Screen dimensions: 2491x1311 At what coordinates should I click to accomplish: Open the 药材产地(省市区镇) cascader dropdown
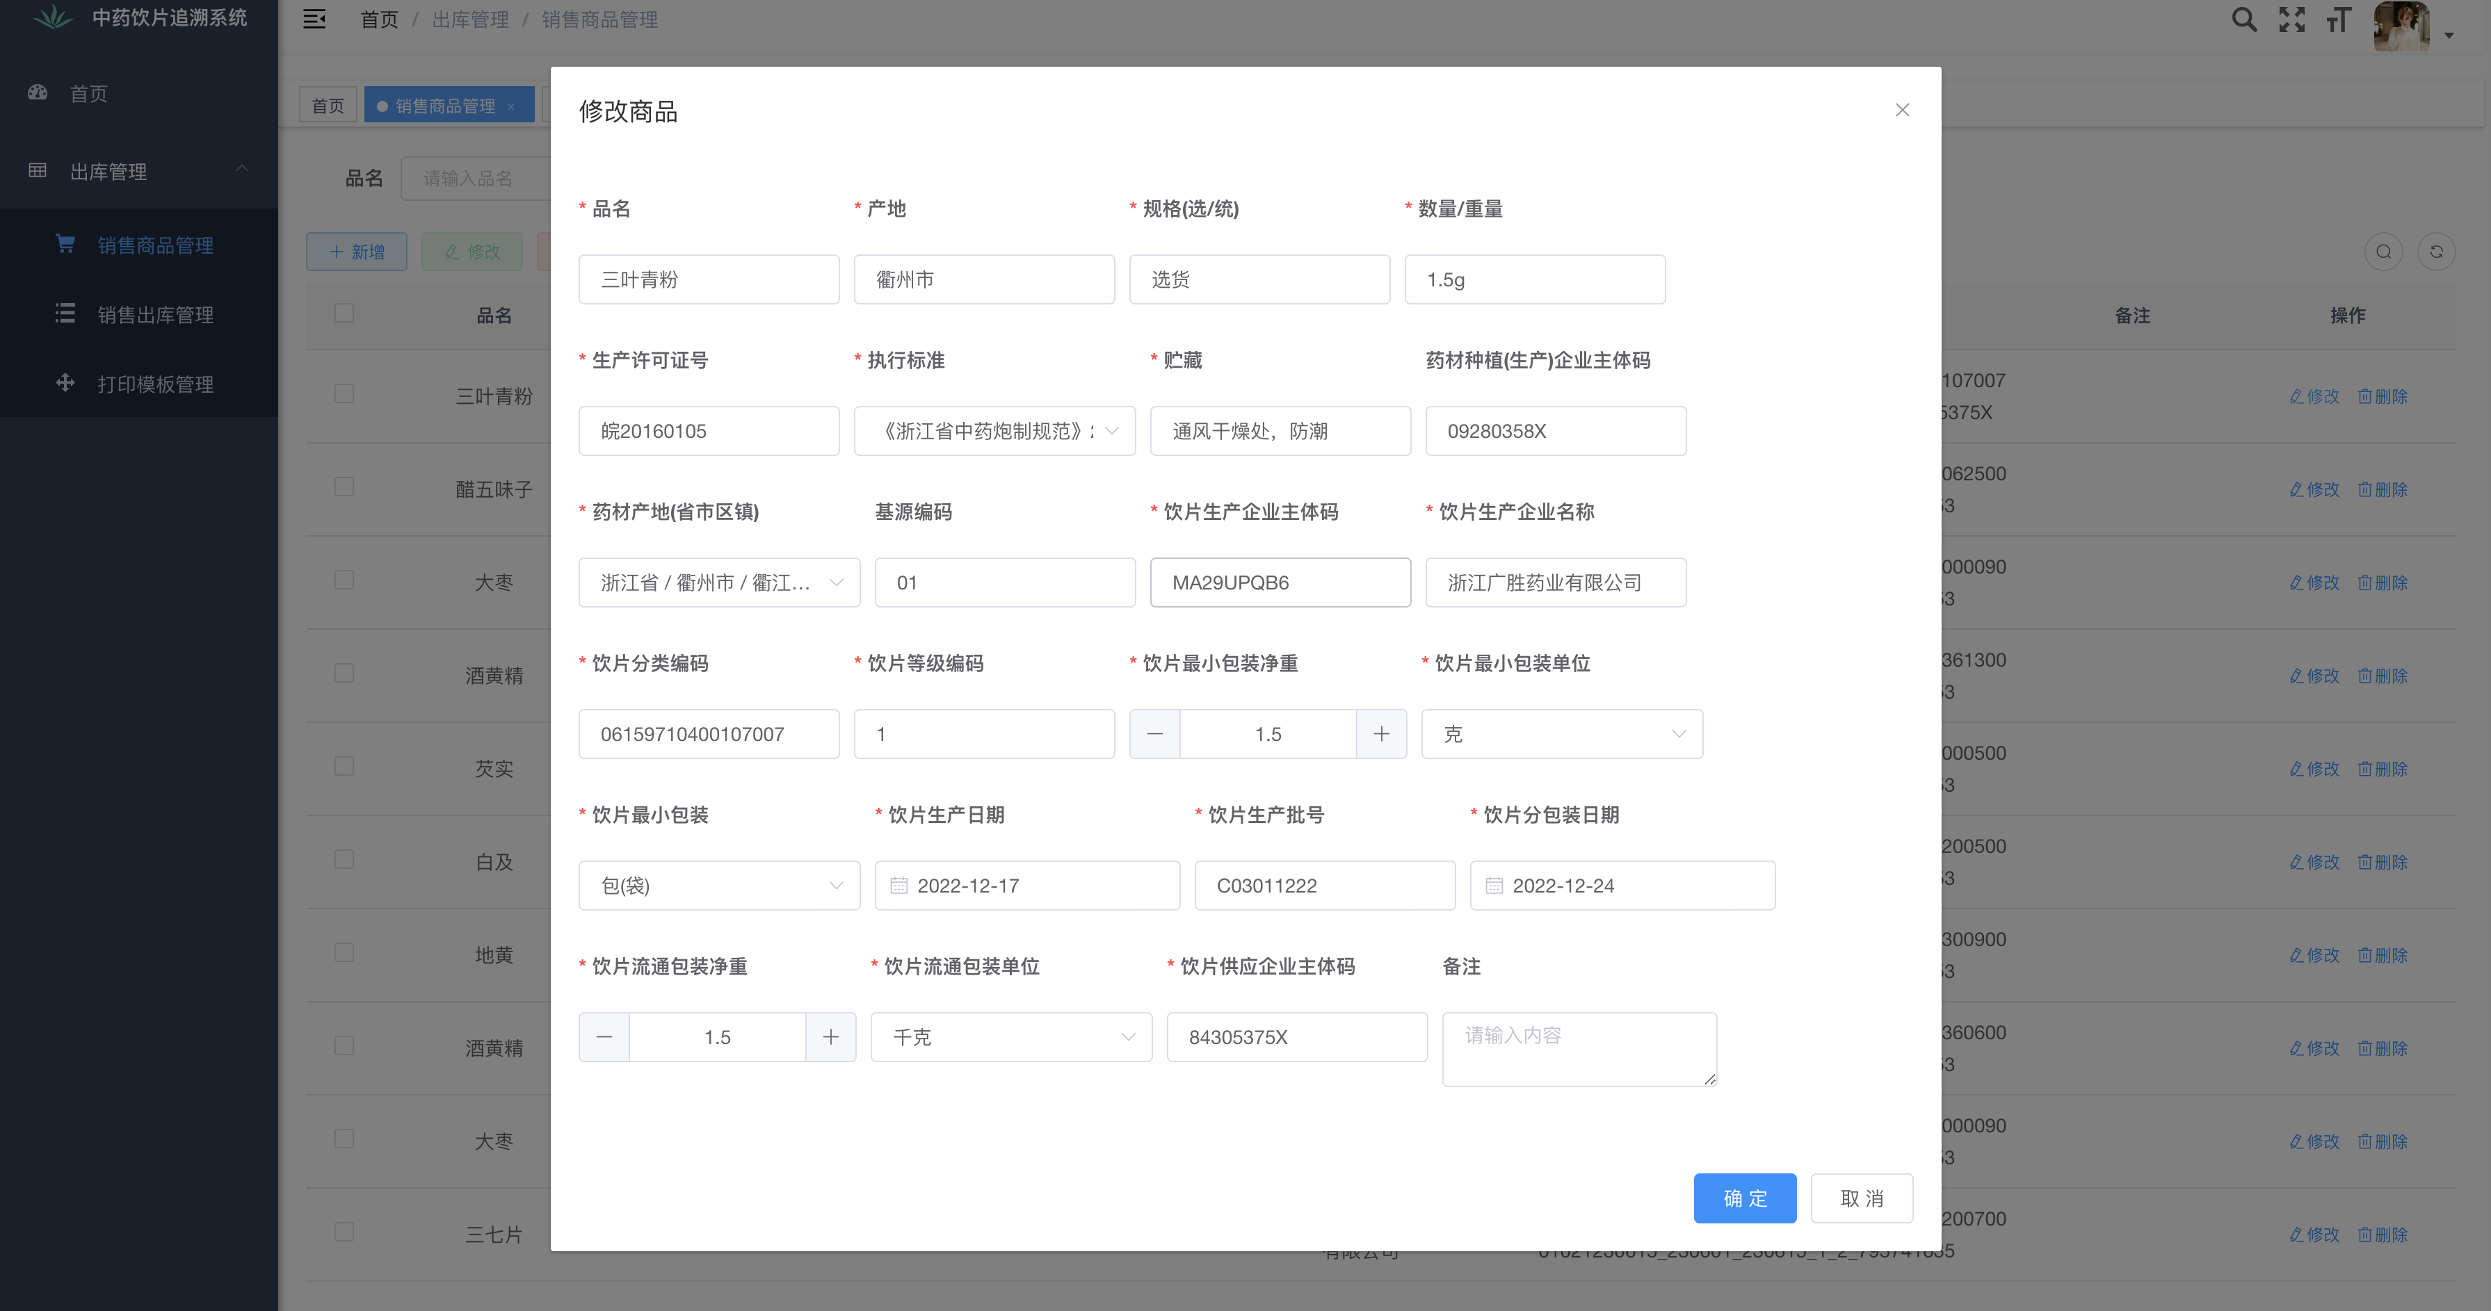click(x=720, y=583)
